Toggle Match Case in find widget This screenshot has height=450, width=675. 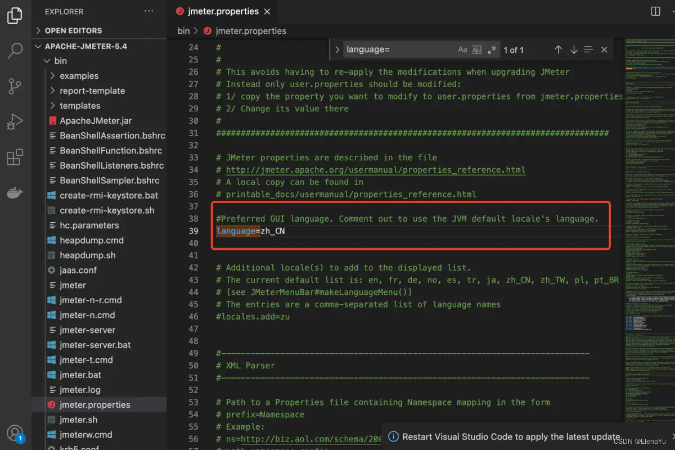click(462, 49)
